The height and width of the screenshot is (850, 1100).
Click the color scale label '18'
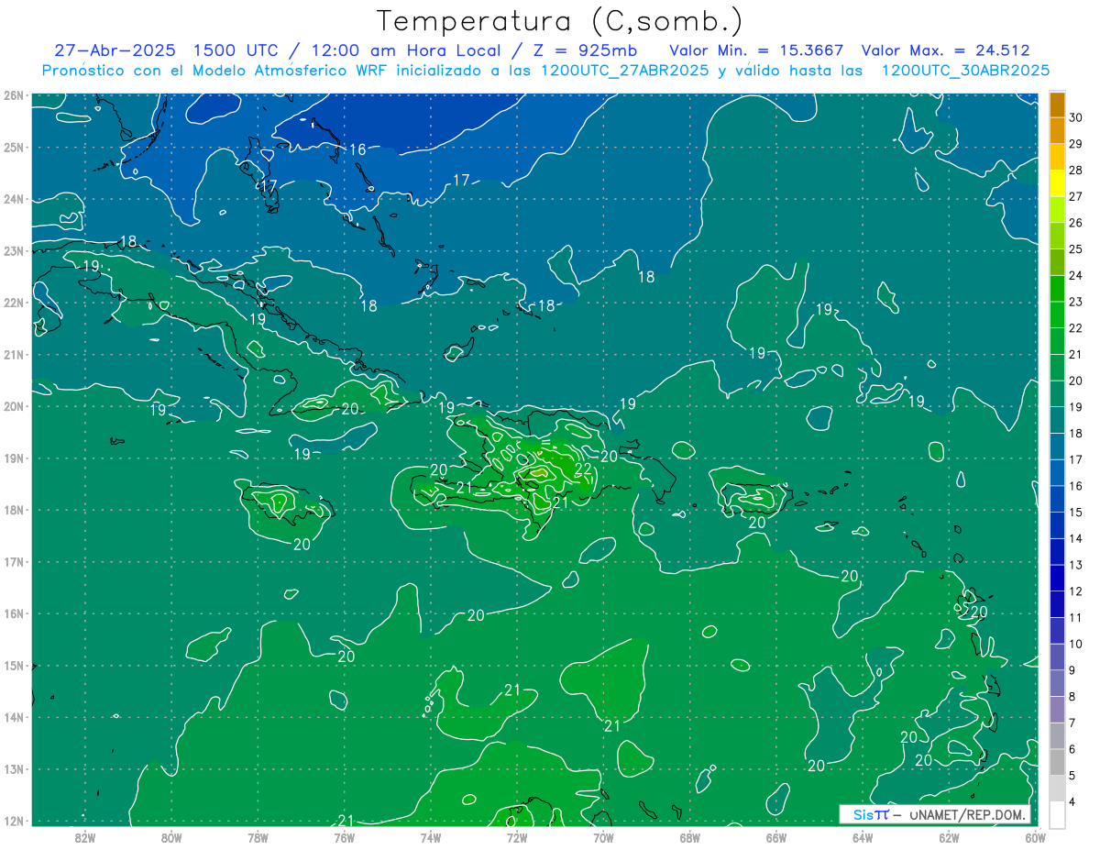point(1076,433)
